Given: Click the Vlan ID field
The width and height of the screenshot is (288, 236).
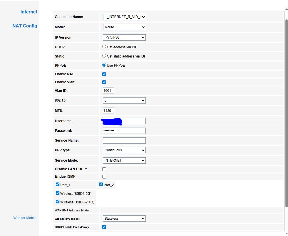Looking at the screenshot, I should [x=109, y=91].
